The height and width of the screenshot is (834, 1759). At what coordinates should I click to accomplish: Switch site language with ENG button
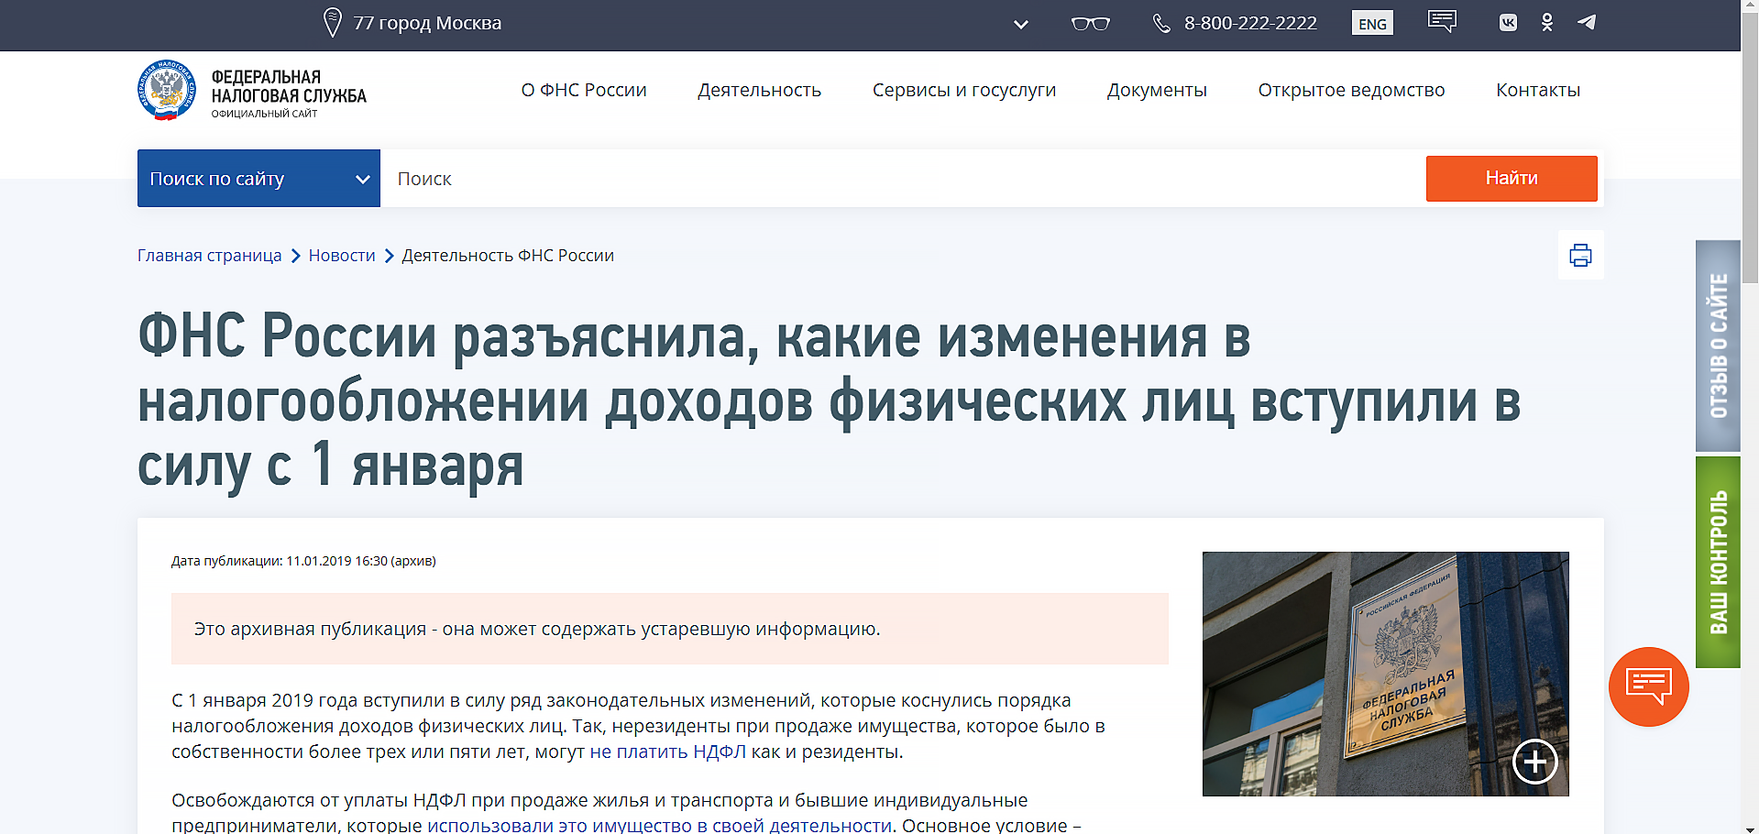[x=1372, y=23]
